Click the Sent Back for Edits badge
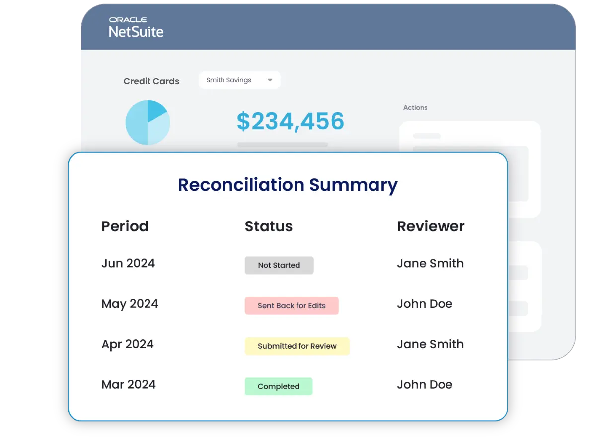Image resolution: width=594 pixels, height=446 pixels. [292, 305]
